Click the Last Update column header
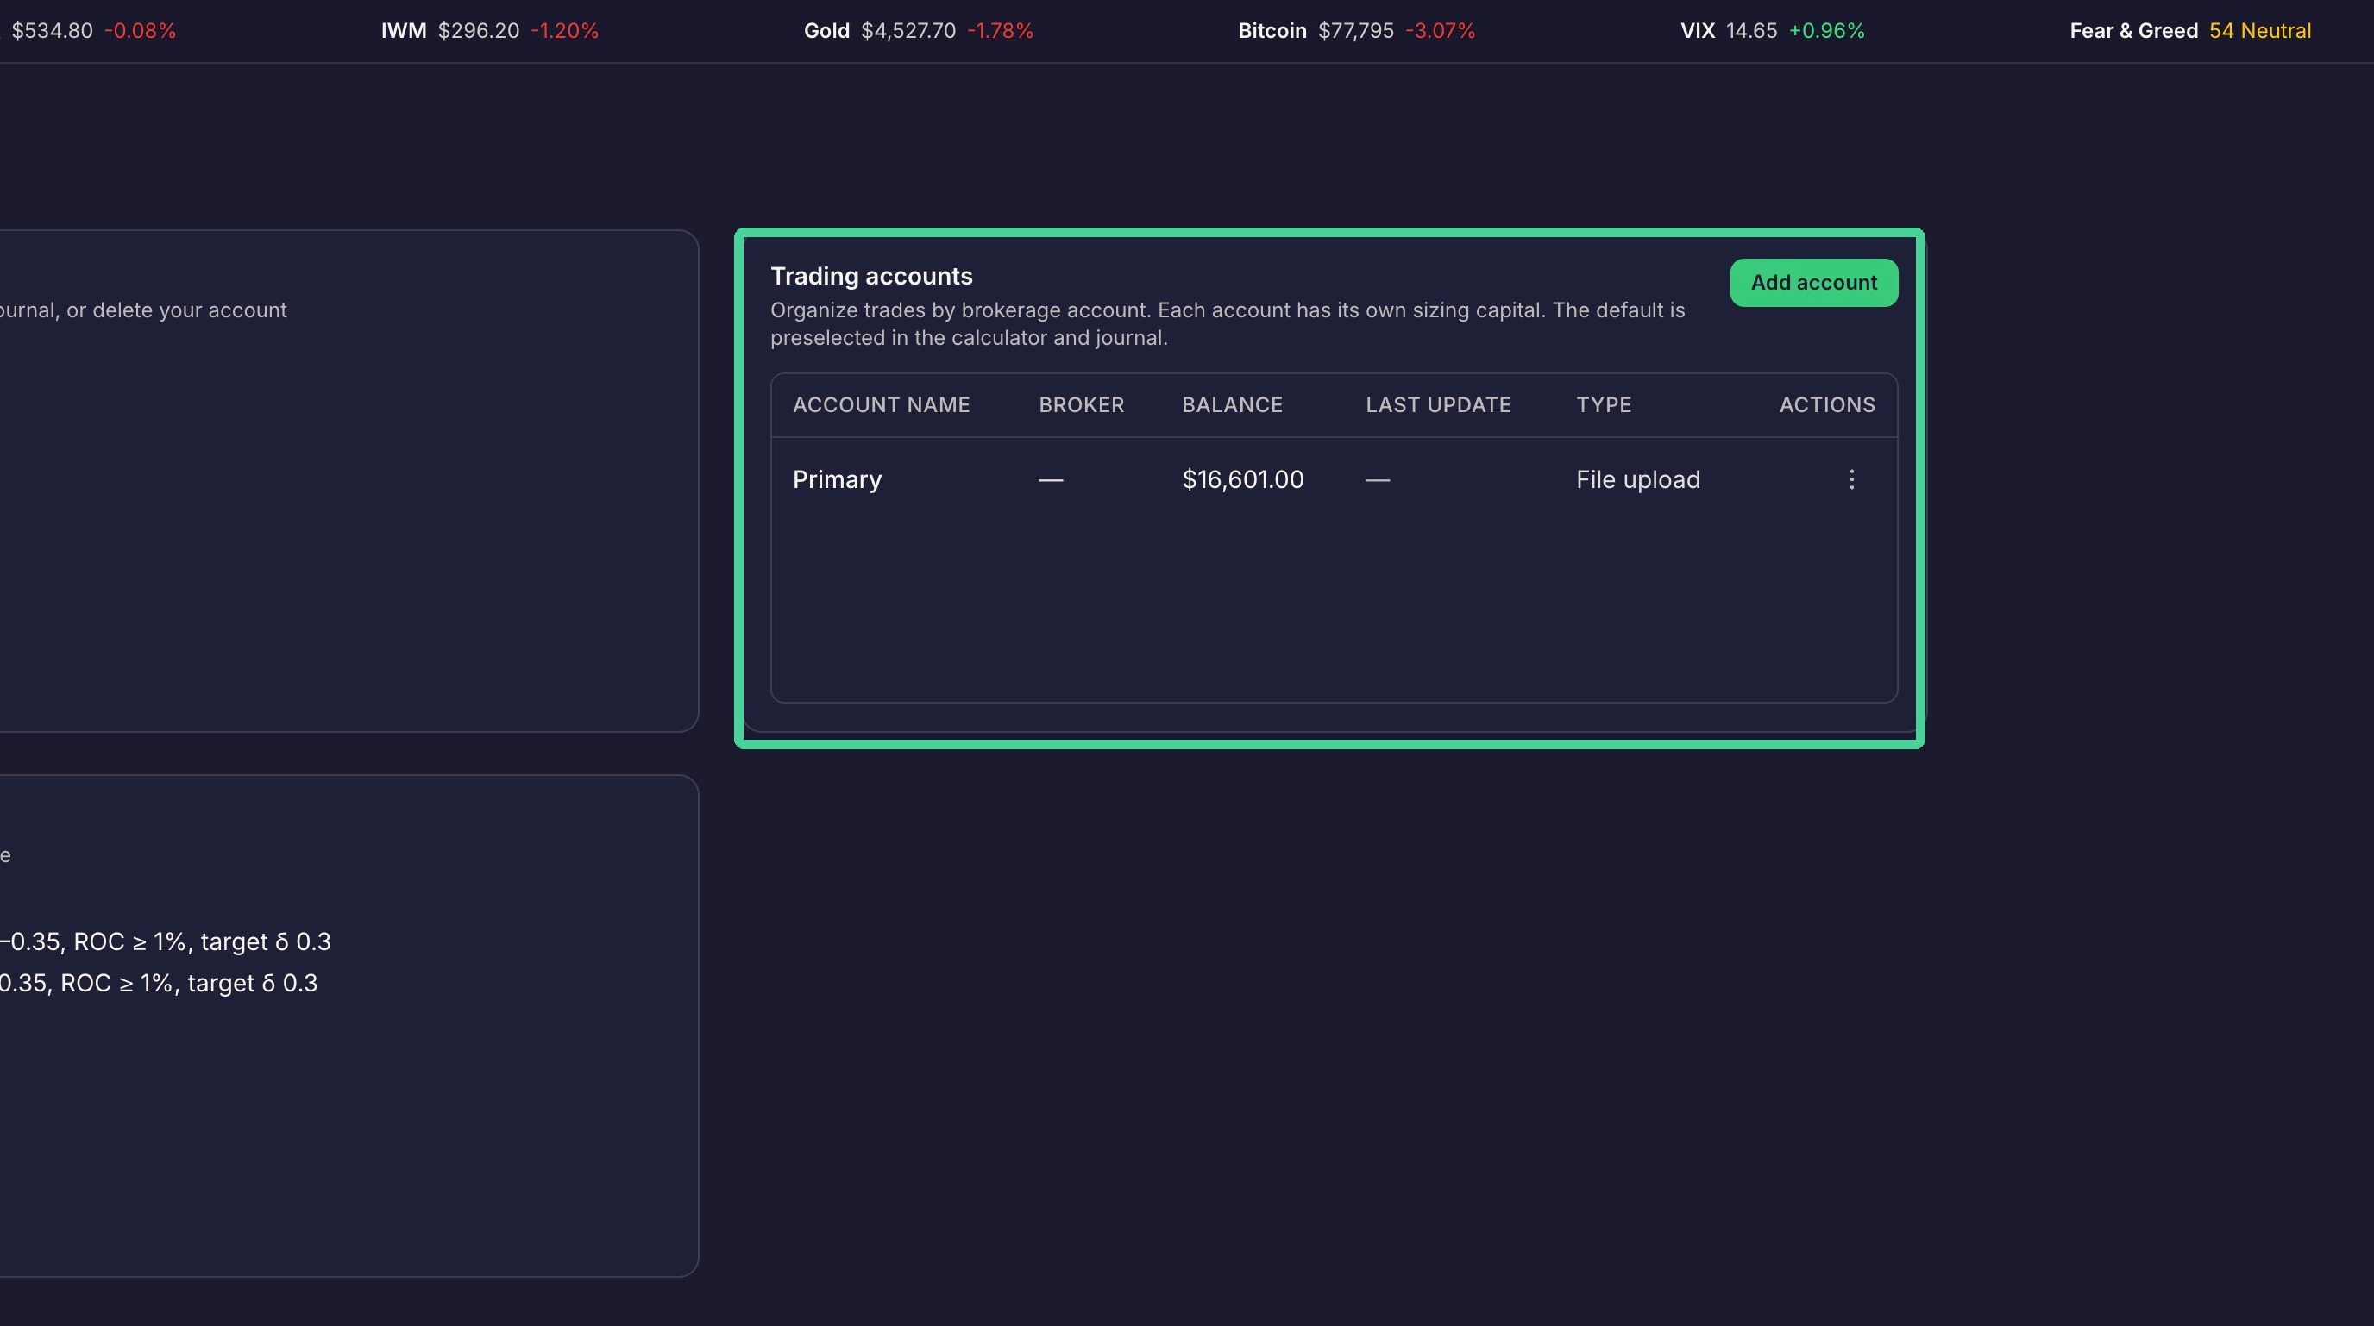 1438,405
